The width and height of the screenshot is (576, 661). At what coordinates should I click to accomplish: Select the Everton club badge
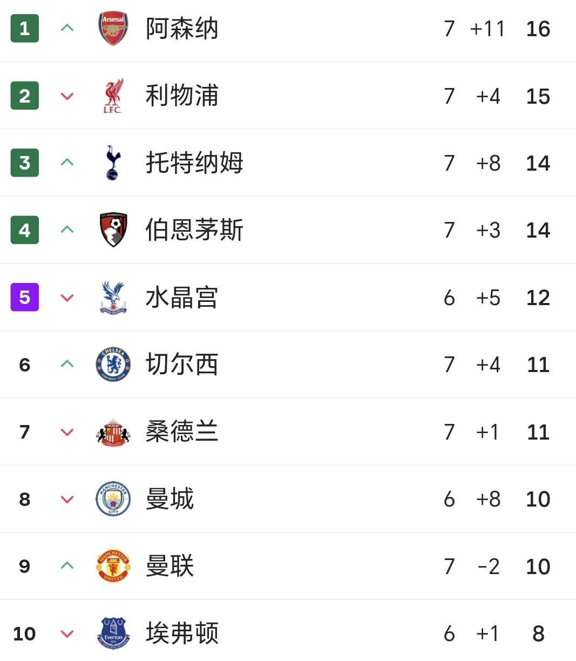click(113, 633)
